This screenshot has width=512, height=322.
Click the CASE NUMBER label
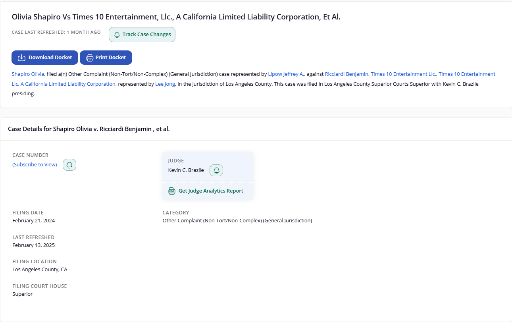coord(31,155)
